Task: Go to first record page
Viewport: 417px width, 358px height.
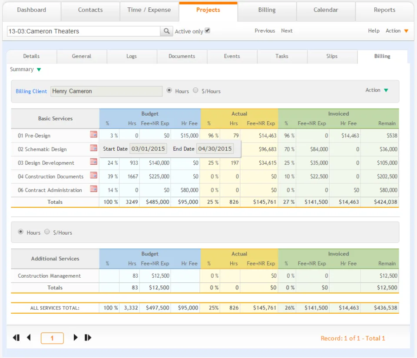Action: pyautogui.click(x=16, y=338)
